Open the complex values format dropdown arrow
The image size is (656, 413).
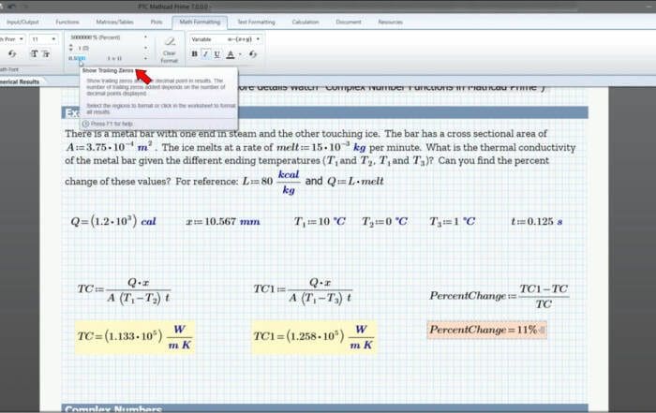pos(145,58)
